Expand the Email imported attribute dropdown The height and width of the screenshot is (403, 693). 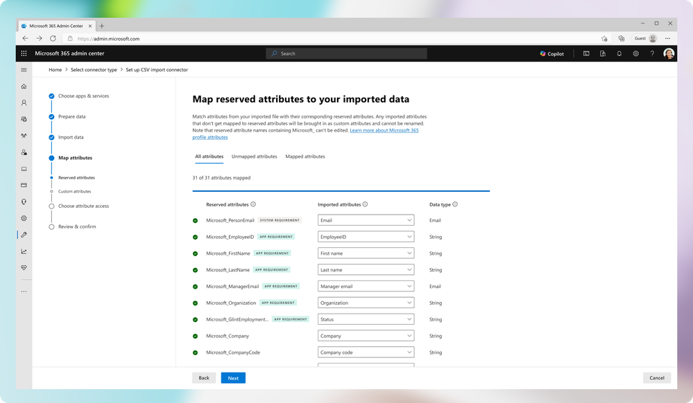point(366,220)
